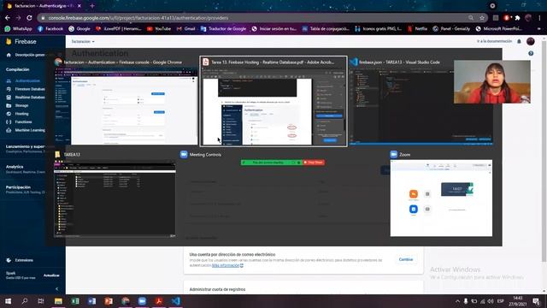The width and height of the screenshot is (547, 308).
Task: Click the Firebase logo
Action: 21,42
